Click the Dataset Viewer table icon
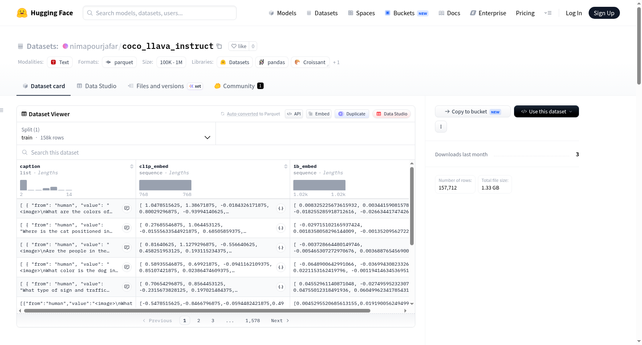This screenshot has height=345, width=642. click(x=24, y=114)
